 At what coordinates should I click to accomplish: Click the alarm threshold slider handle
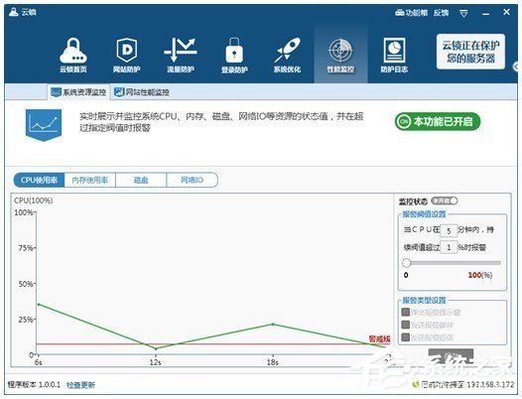(406, 263)
